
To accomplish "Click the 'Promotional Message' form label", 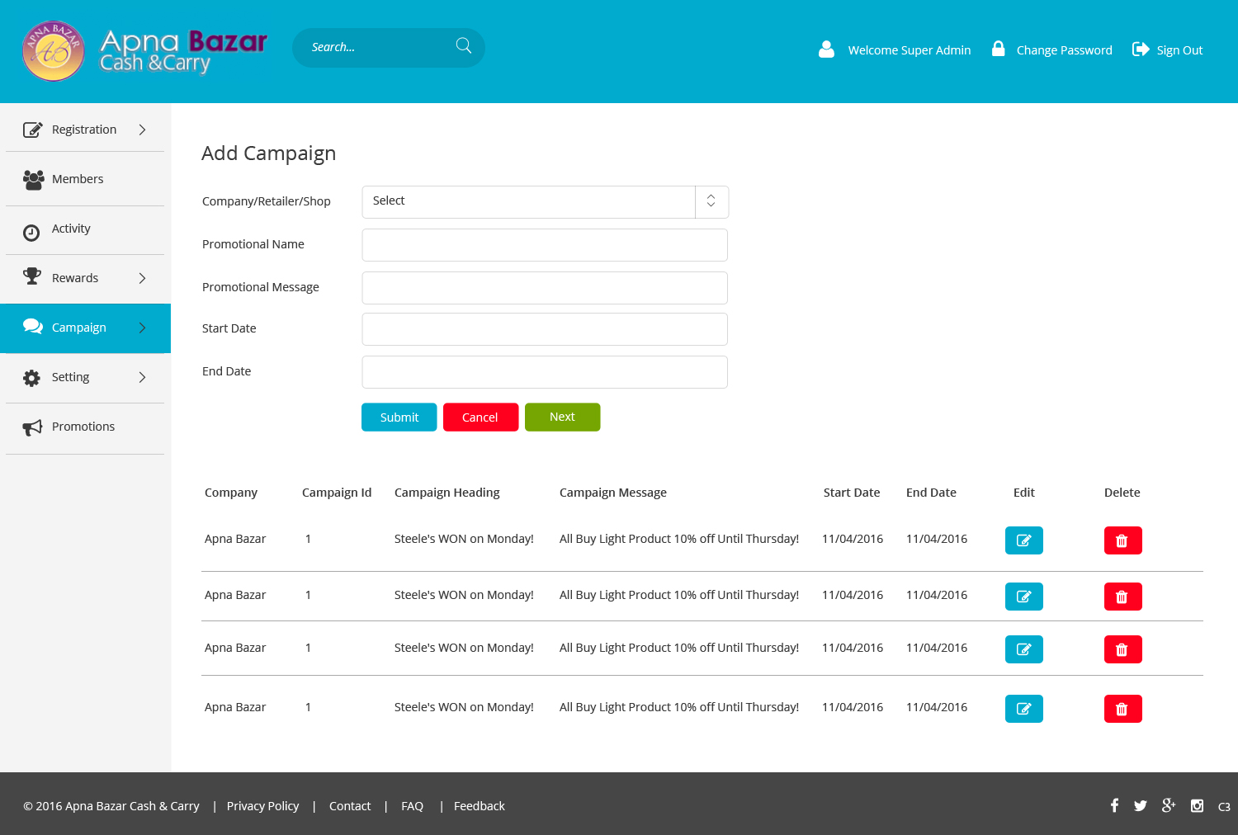I will coord(261,287).
